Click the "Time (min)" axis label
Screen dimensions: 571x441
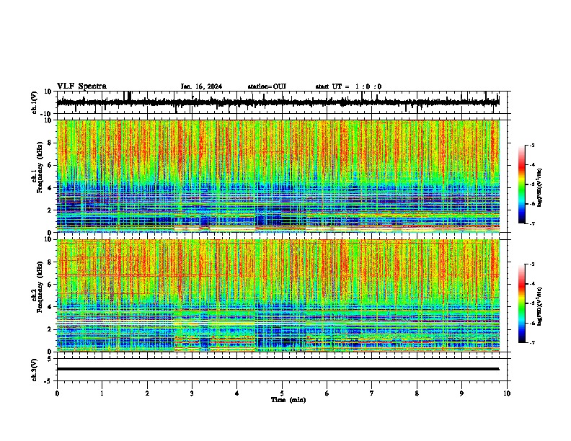coord(288,400)
